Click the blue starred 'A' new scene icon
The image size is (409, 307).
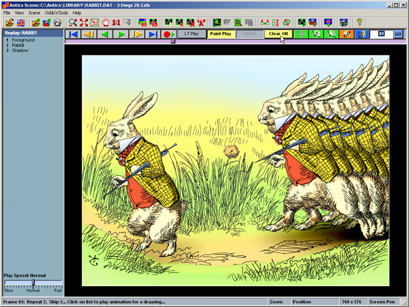[x=21, y=23]
